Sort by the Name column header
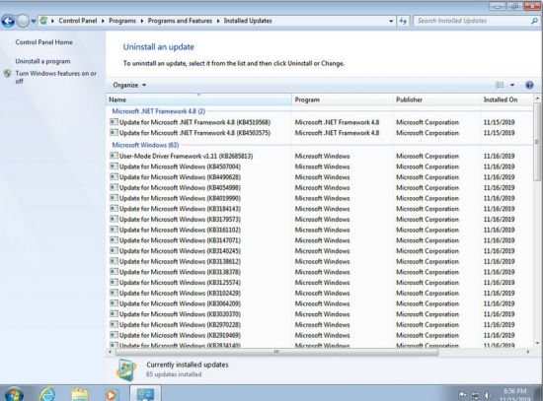The height and width of the screenshot is (401, 543). (198, 100)
